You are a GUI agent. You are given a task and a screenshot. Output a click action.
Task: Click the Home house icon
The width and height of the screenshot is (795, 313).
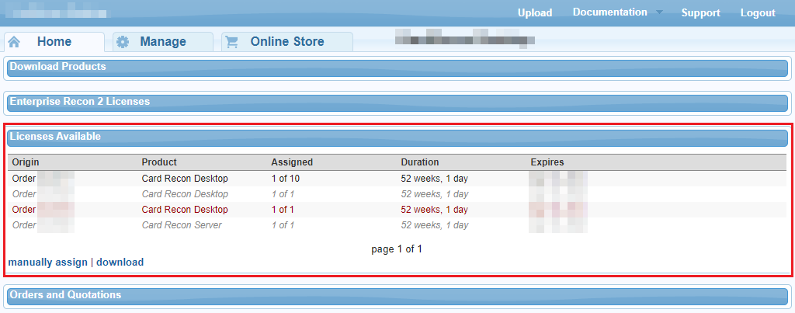[15, 42]
